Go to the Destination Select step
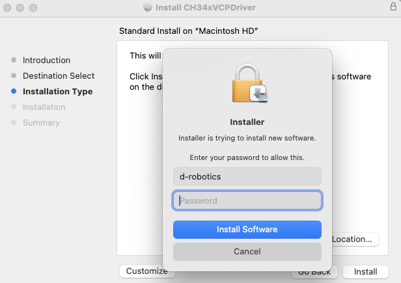Image resolution: width=401 pixels, height=283 pixels. click(x=59, y=76)
